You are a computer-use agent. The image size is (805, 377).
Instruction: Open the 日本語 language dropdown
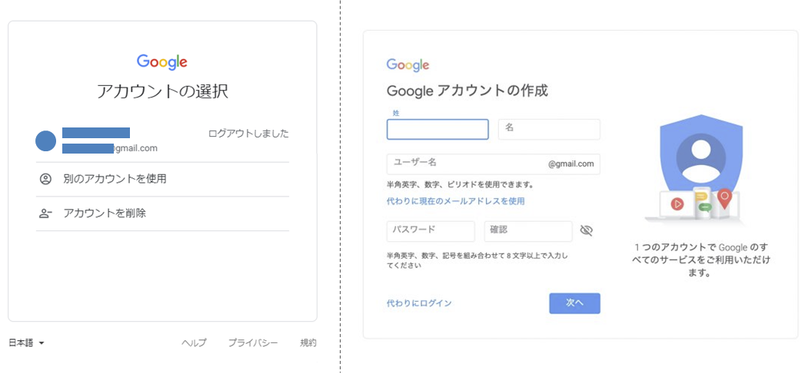tap(27, 343)
